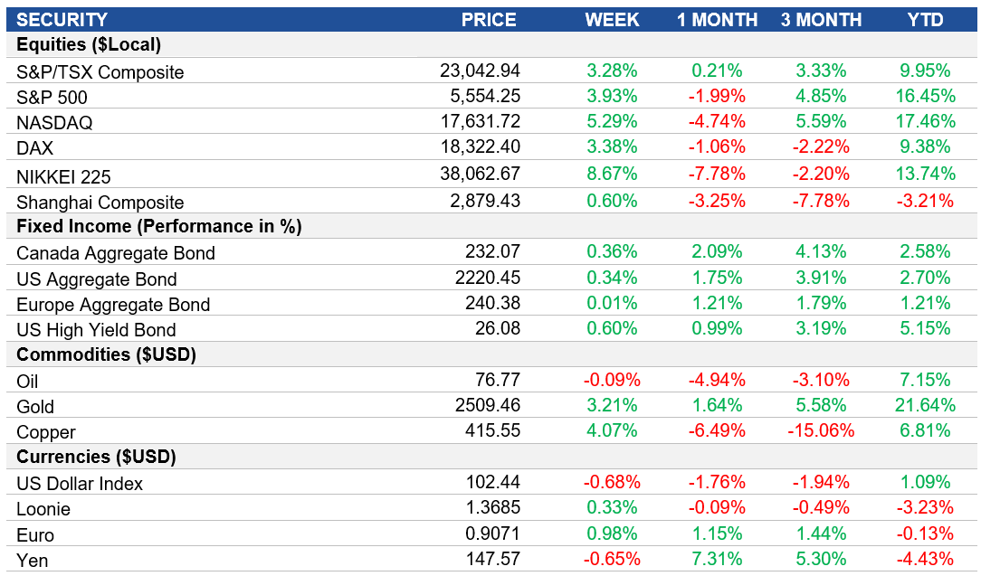Image resolution: width=981 pixels, height=576 pixels.
Task: Collapse the Equities ($Local) section header
Action: click(85, 45)
